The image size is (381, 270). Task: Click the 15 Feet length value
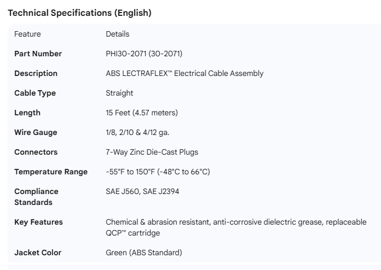point(142,113)
